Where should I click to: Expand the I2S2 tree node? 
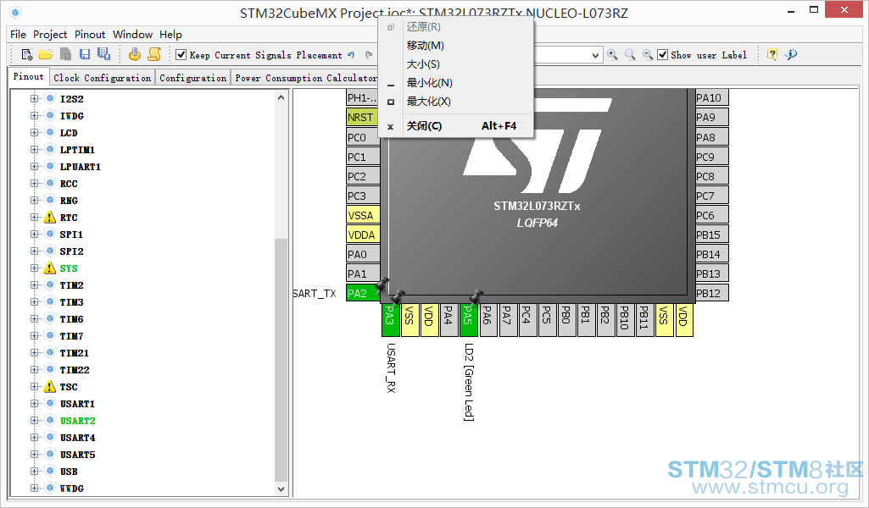coord(35,99)
